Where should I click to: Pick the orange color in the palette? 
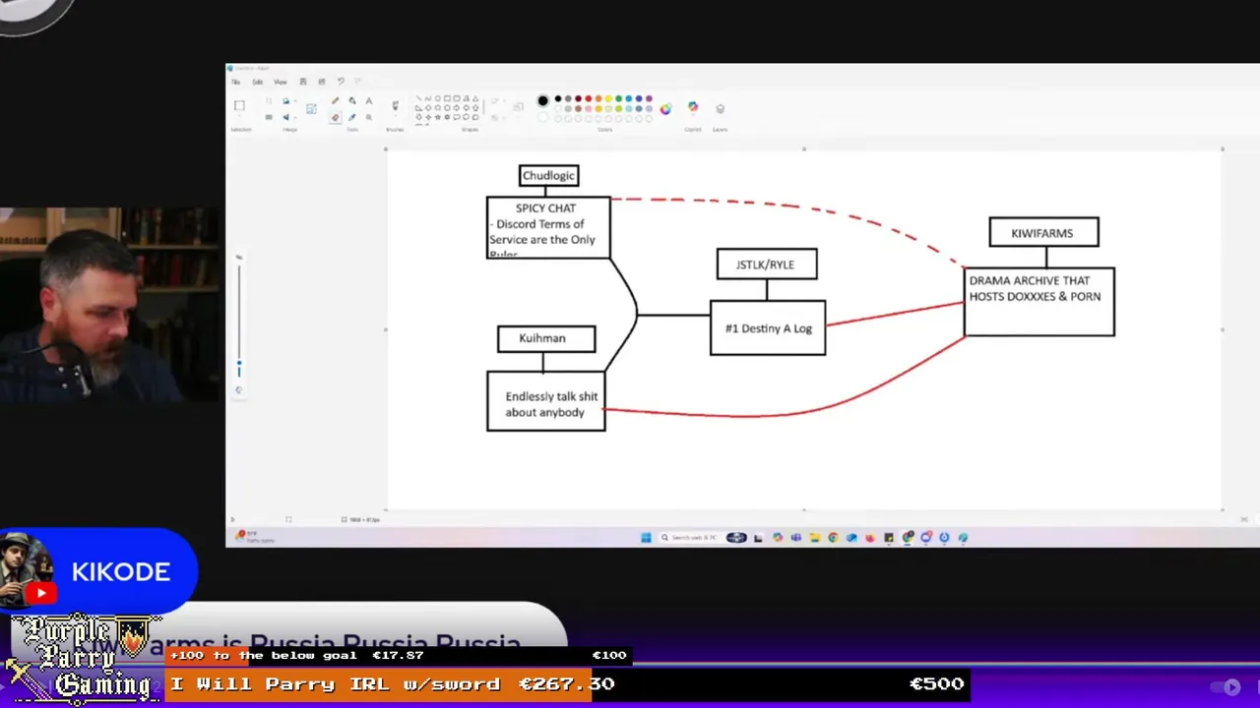pos(598,98)
